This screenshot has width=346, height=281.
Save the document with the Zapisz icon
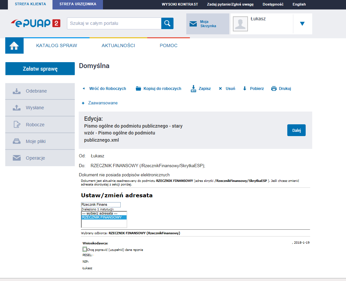click(193, 88)
